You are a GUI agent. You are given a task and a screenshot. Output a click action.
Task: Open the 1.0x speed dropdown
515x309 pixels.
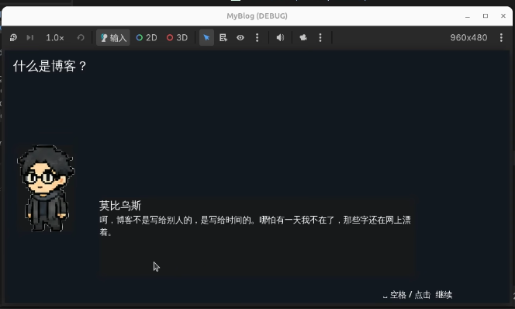(55, 37)
